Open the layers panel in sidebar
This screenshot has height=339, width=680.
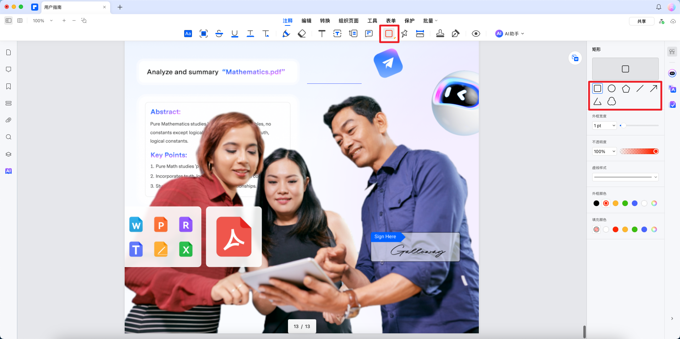pos(8,154)
